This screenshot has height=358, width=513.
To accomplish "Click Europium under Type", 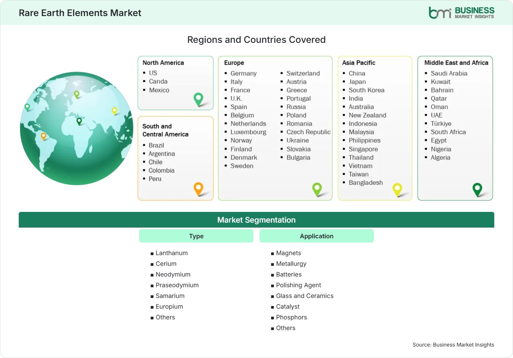I will click(169, 307).
